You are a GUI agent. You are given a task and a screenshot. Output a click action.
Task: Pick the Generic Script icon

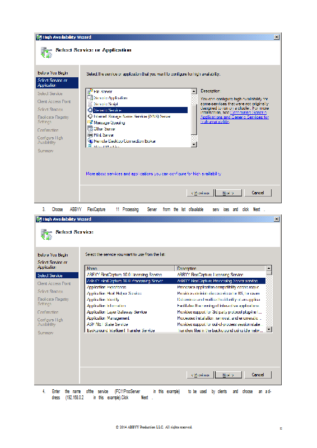[x=90, y=104]
